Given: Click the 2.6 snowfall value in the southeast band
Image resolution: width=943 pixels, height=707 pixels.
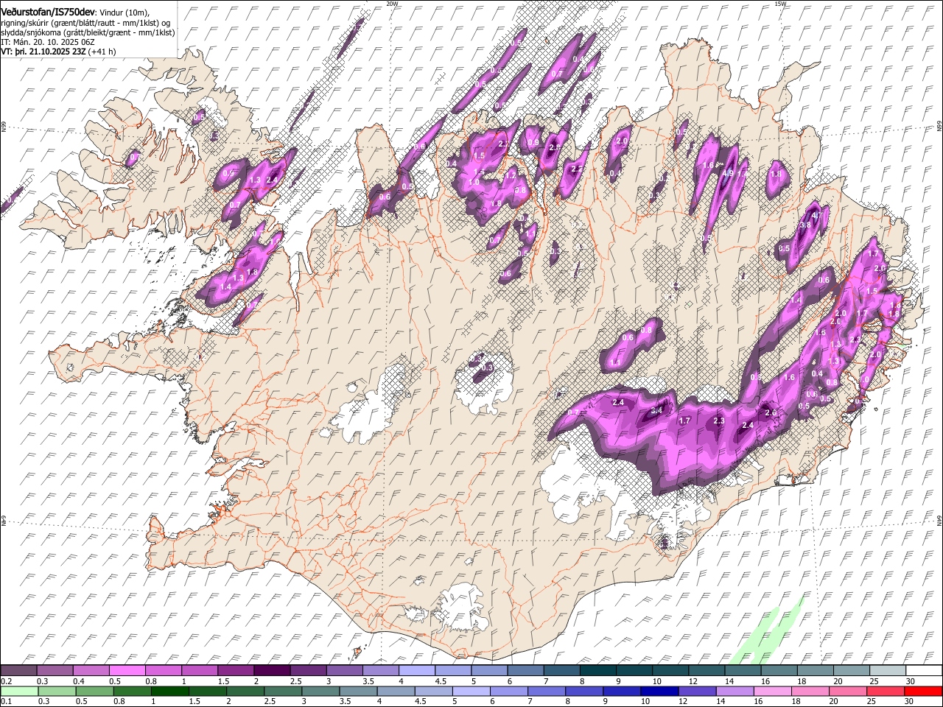Looking at the screenshot, I should pos(770,412).
